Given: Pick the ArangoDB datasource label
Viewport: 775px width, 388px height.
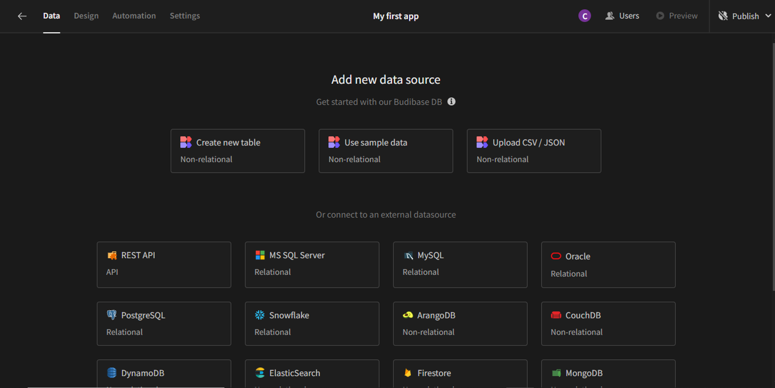Looking at the screenshot, I should tap(436, 316).
